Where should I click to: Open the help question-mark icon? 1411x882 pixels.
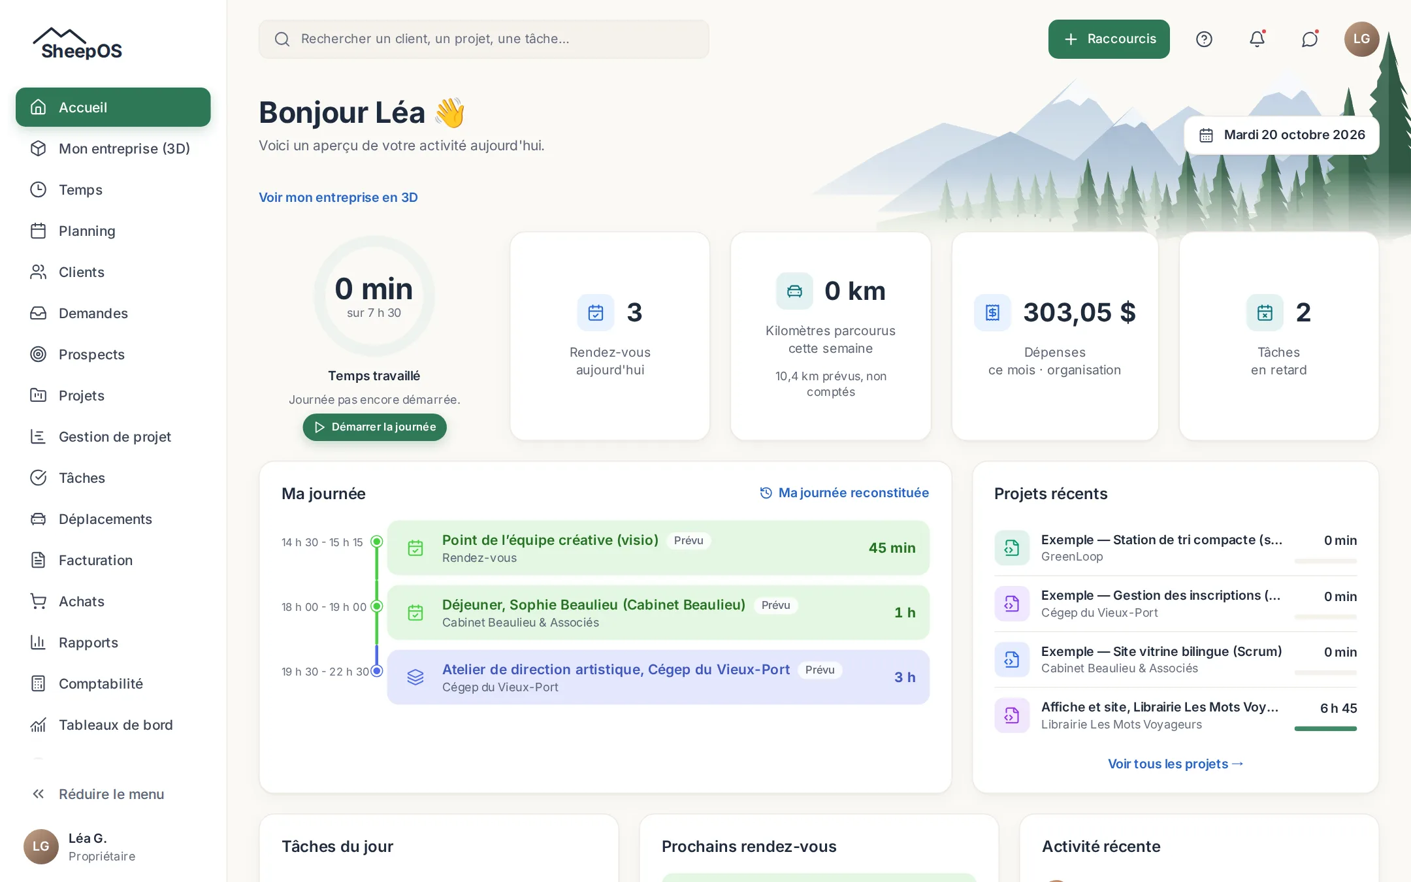point(1204,39)
